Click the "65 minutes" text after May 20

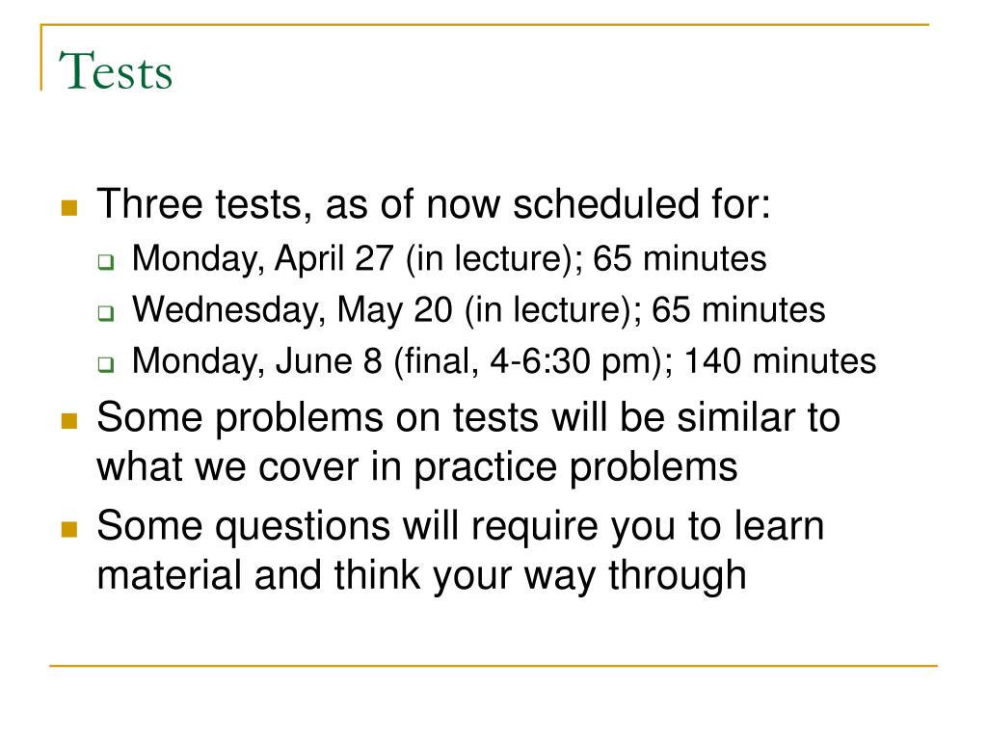click(x=738, y=310)
